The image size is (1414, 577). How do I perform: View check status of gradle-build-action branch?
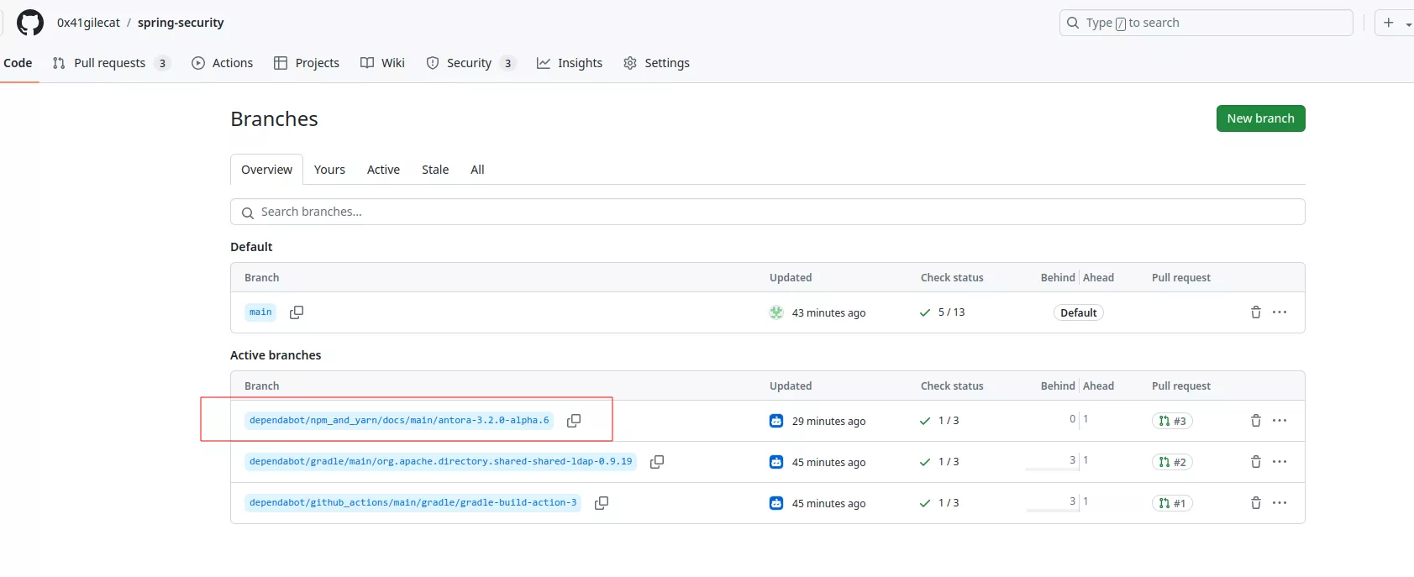coord(939,503)
